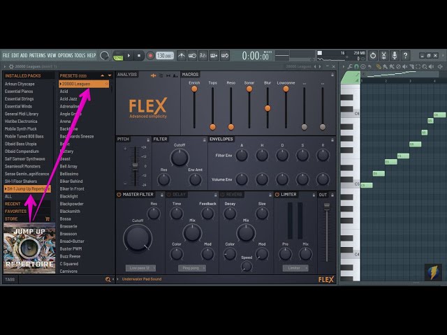Open the PATTERNS menu
The width and height of the screenshot is (447, 335).
coord(37,55)
